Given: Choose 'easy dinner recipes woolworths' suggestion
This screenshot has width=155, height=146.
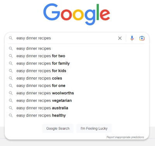Looking at the screenshot, I should tap(77, 93).
